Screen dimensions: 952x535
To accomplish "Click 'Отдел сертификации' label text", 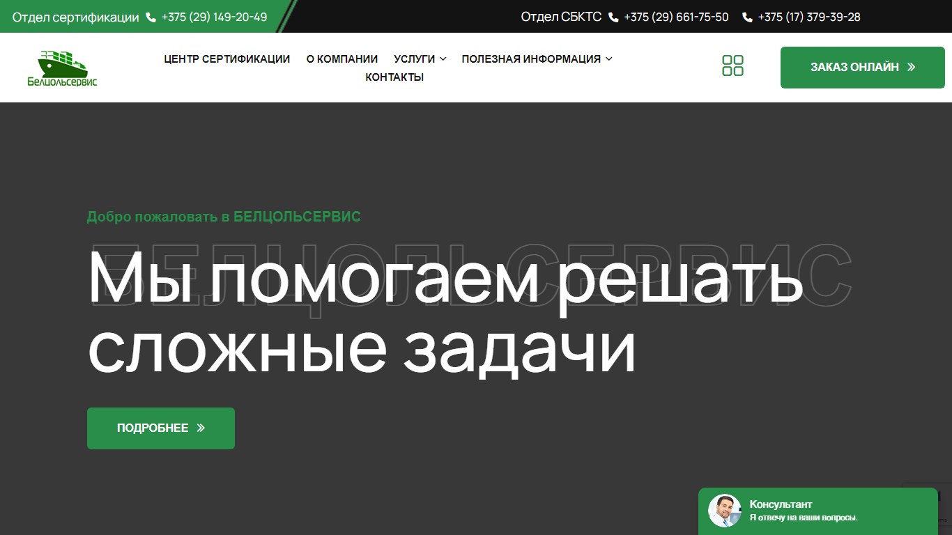I will (x=76, y=17).
